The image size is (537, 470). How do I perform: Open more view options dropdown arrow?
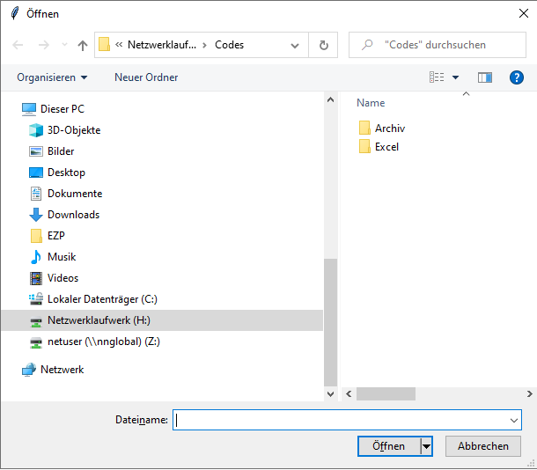[x=455, y=77]
